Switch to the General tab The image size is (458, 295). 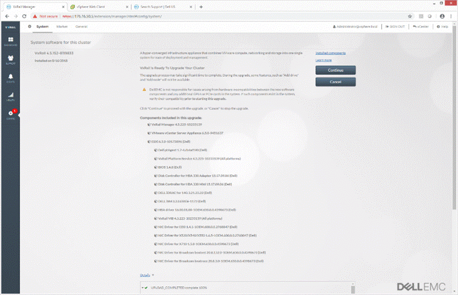click(81, 26)
